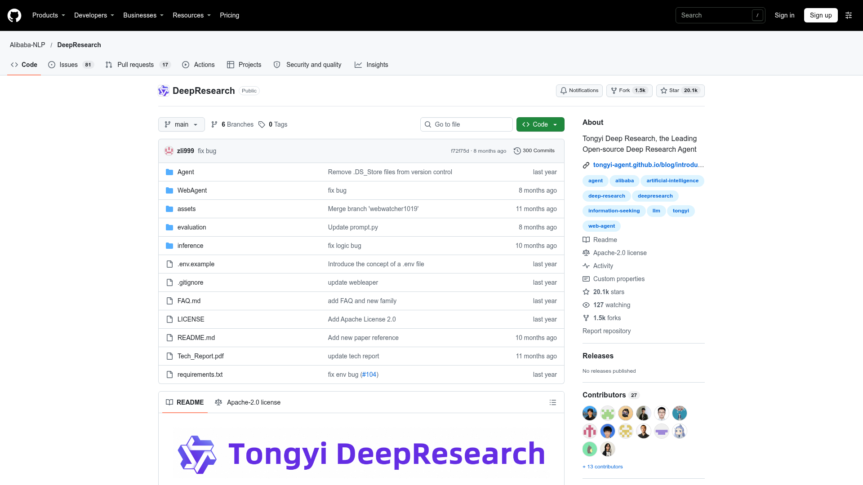Viewport: 863px width, 485px height.
Task: Open the FAQ.md file
Action: pos(189,301)
